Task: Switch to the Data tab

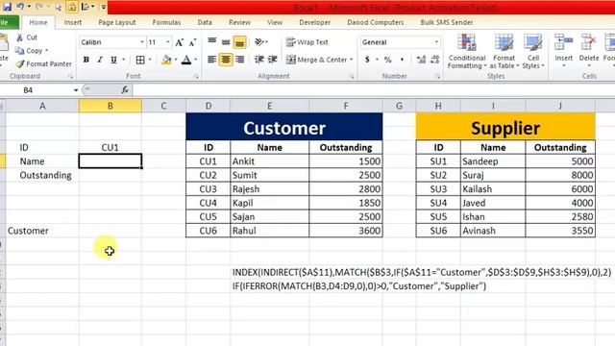Action: pyautogui.click(x=205, y=22)
